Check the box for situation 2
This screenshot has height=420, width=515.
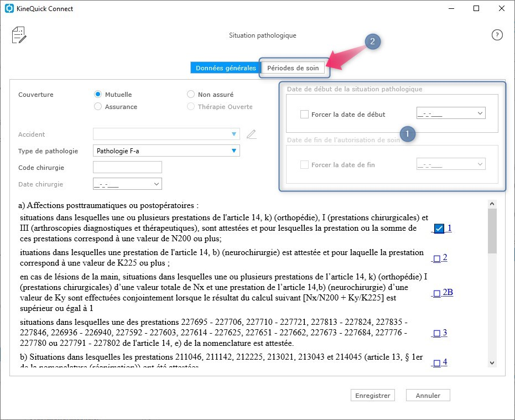pyautogui.click(x=437, y=258)
